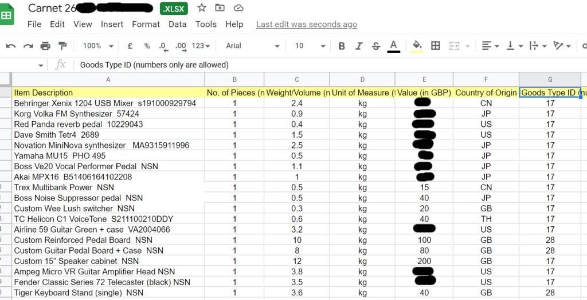Click the 'Last edit was seconds ago' link

[306, 24]
